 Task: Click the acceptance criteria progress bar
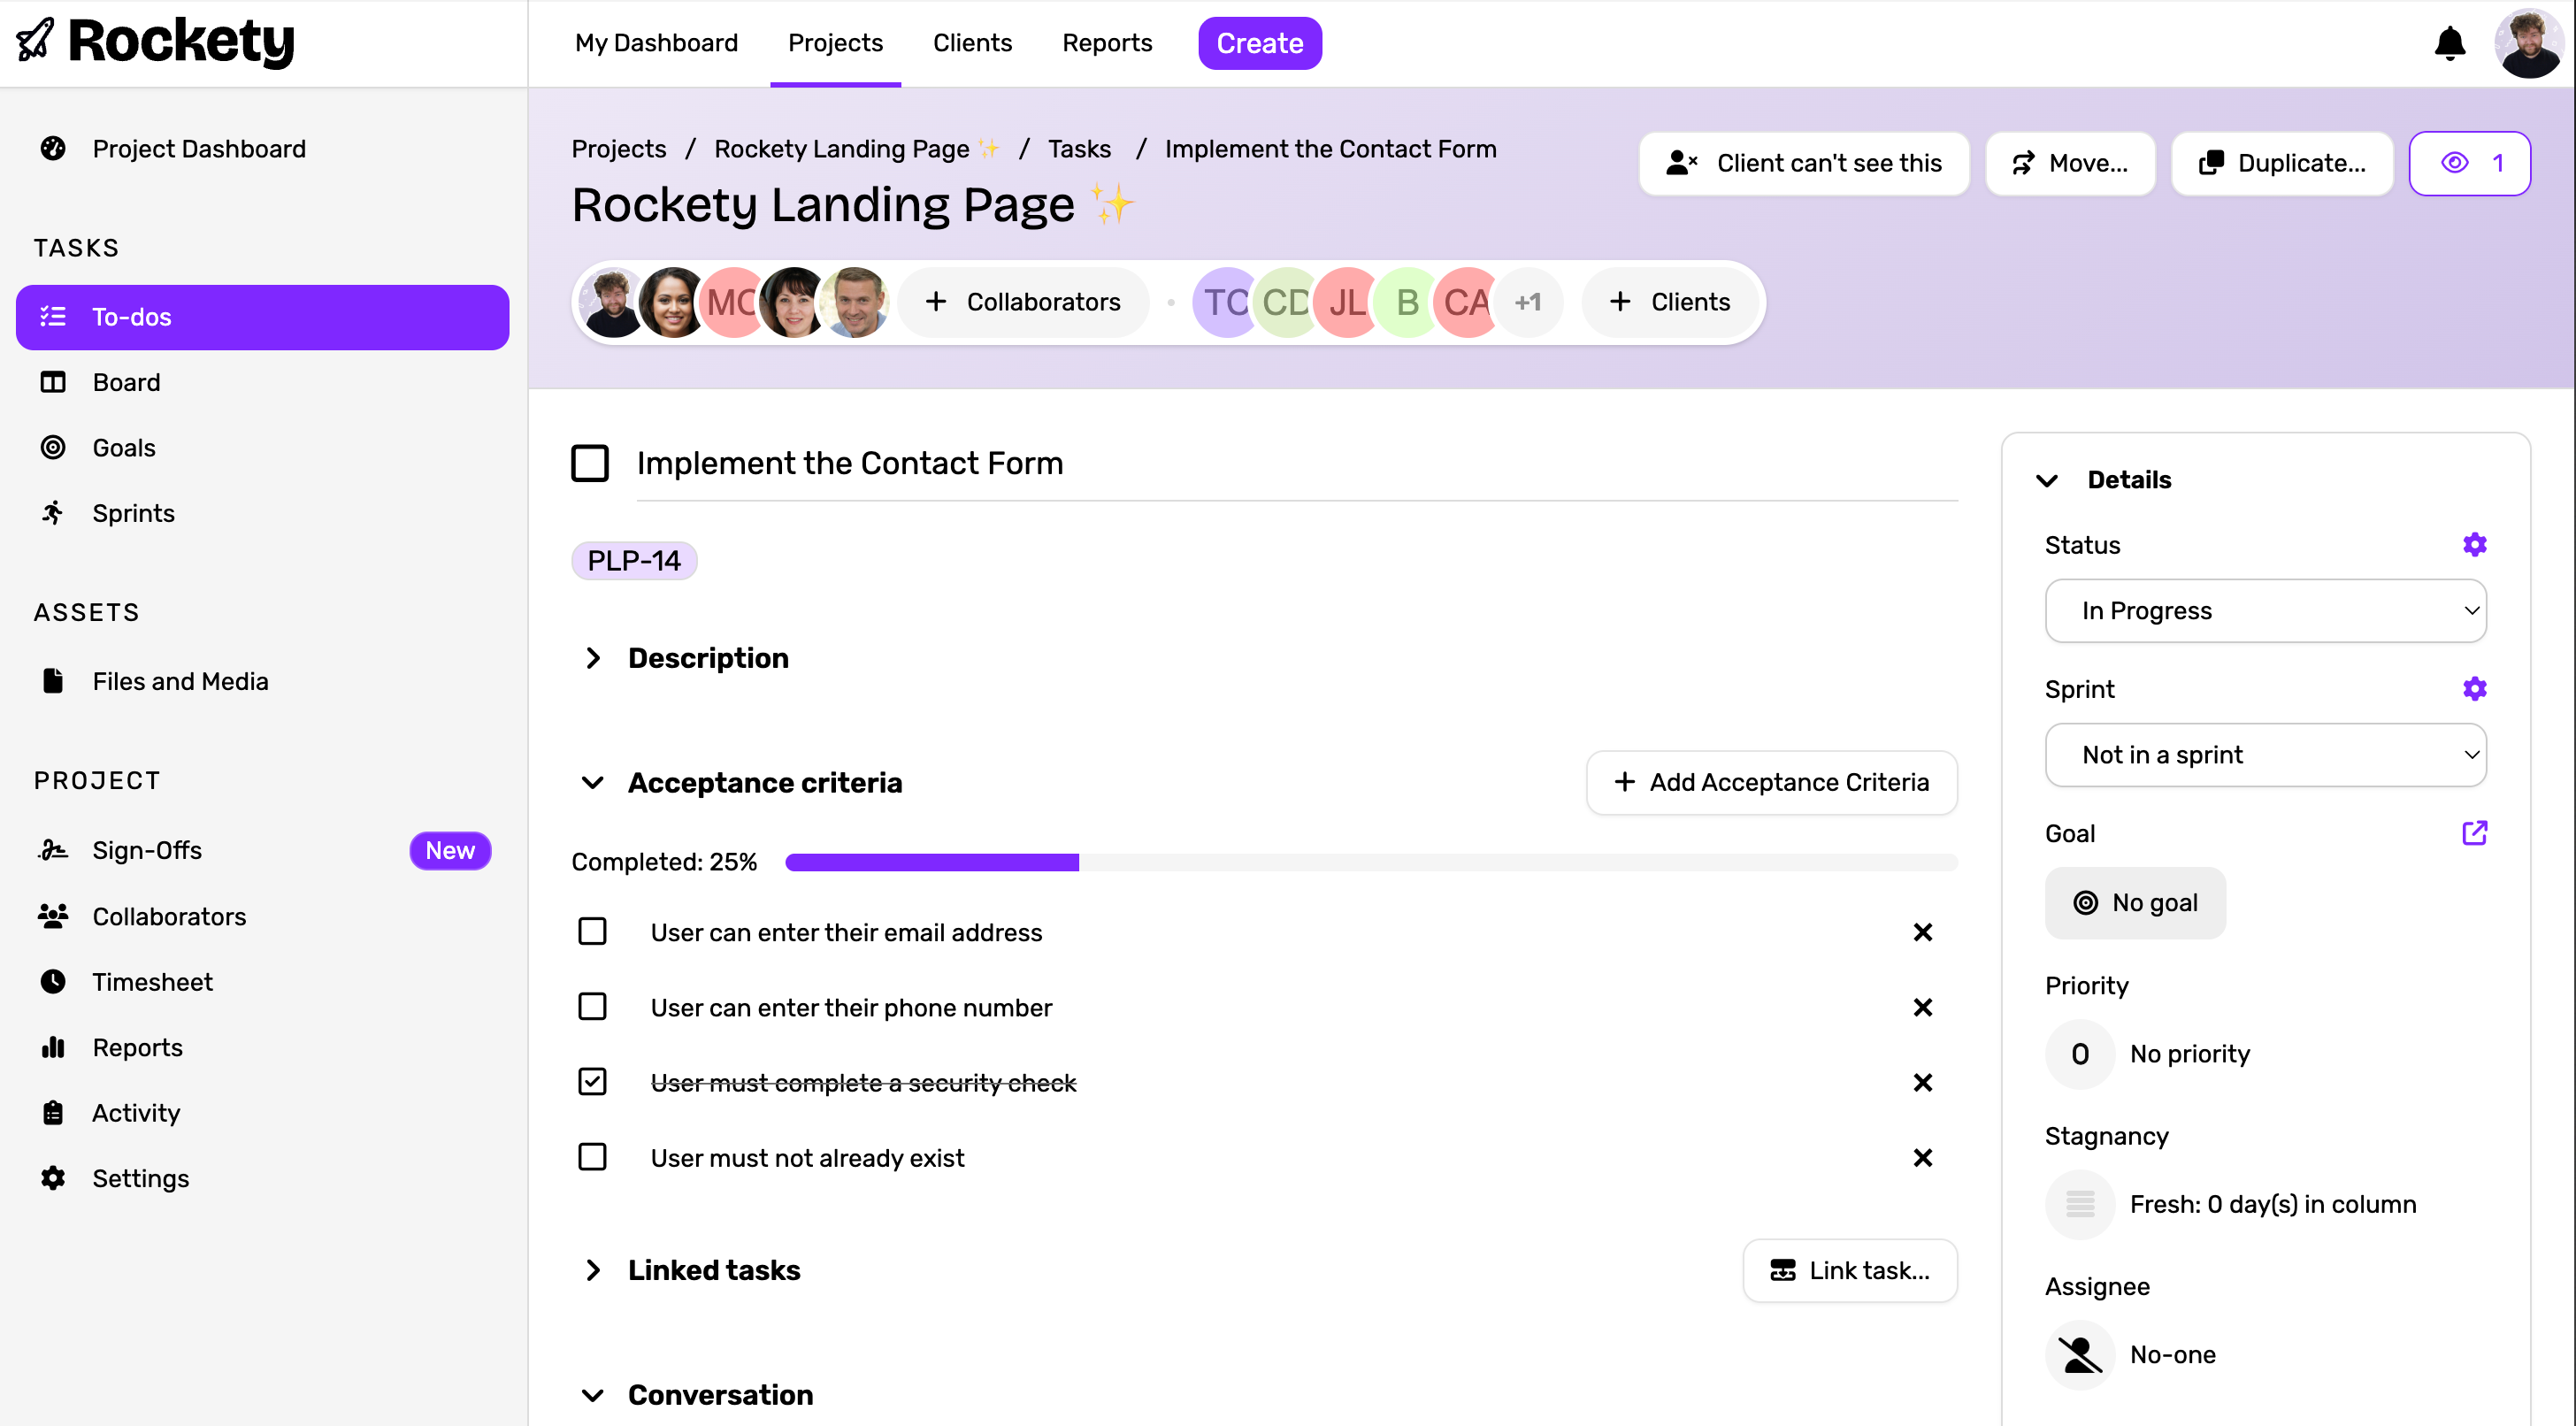1370,862
